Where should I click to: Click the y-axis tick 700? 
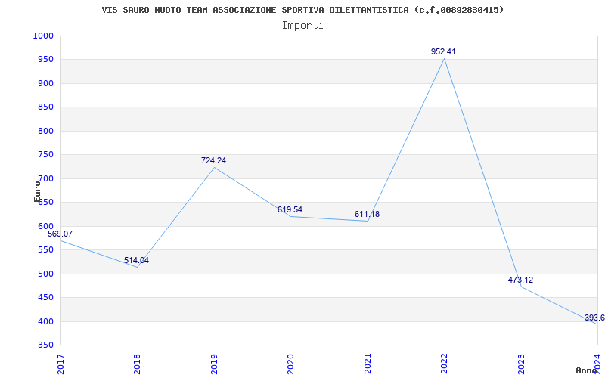[x=45, y=178]
